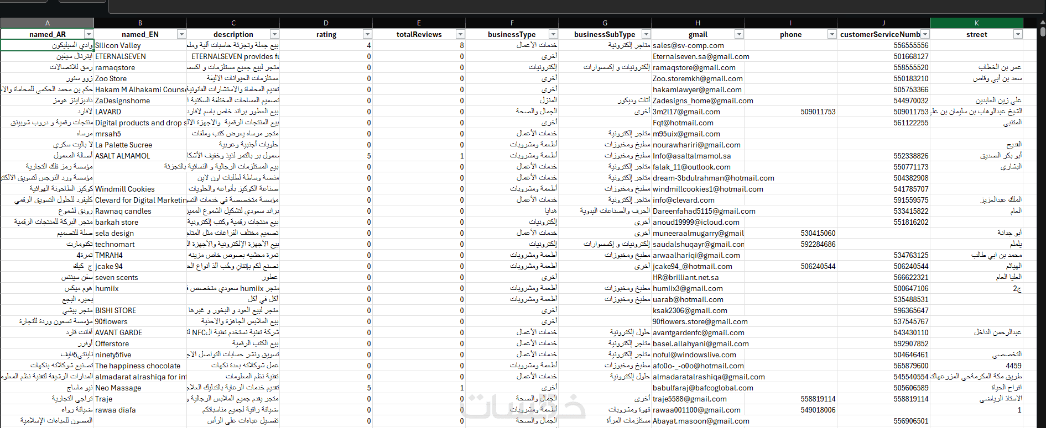Select the 'BISHI STORE' cell
This screenshot has height=428, width=1046.
pos(140,310)
